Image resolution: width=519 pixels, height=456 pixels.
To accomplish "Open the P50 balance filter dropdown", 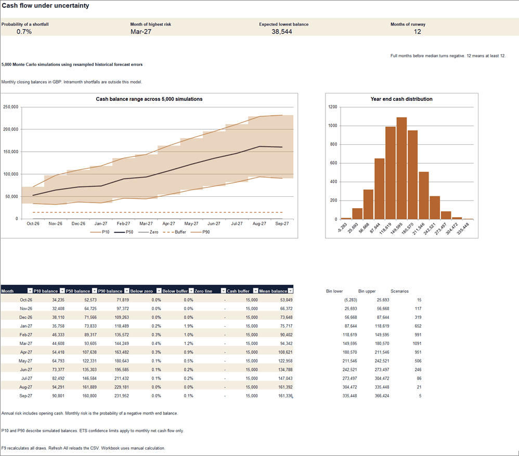I will (x=94, y=291).
